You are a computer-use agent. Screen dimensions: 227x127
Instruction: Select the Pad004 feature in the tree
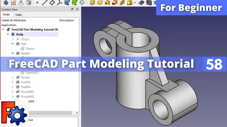click(26, 87)
